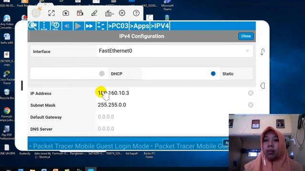
Task: Click the emulator rotate icon on right side
Action: [263, 52]
